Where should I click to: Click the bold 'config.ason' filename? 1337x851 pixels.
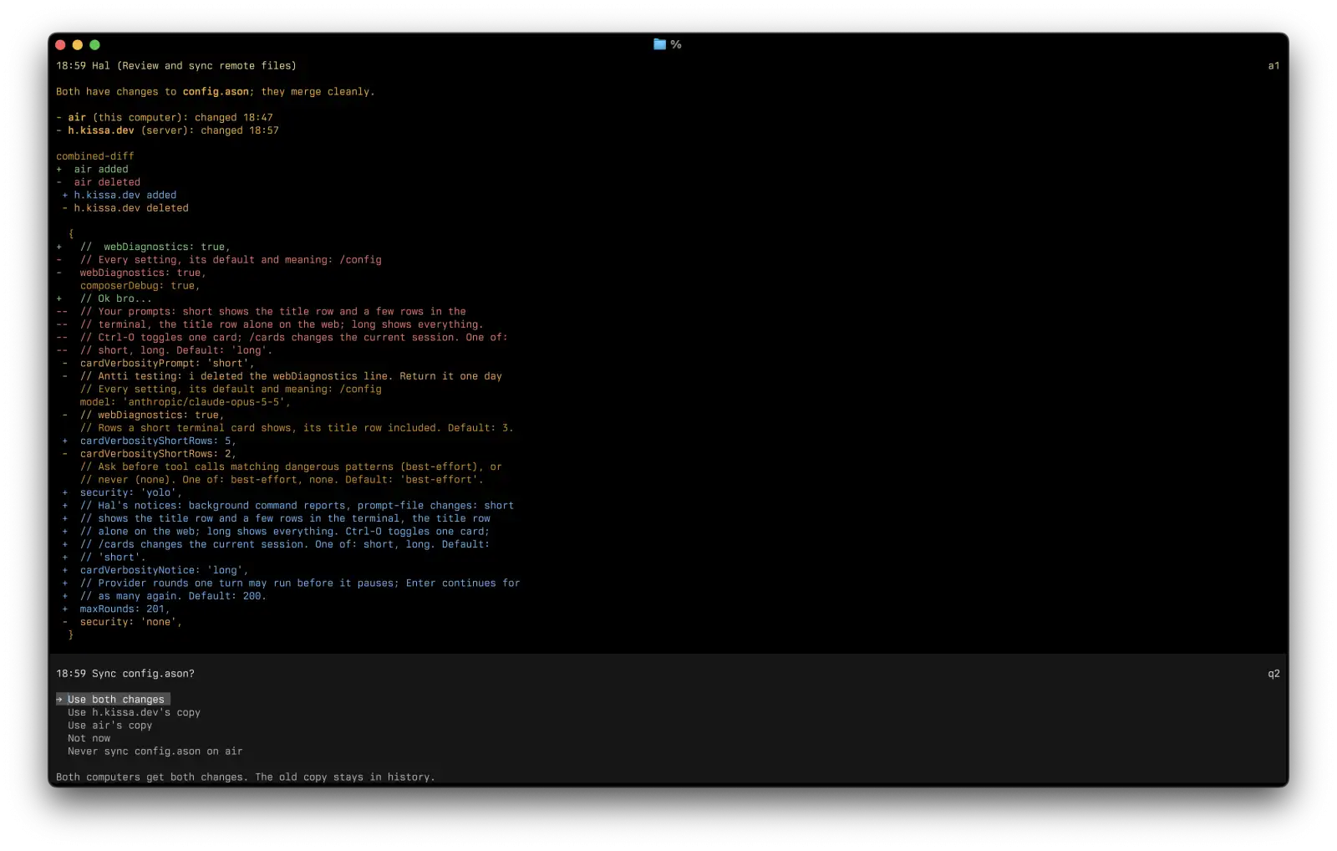tap(216, 91)
